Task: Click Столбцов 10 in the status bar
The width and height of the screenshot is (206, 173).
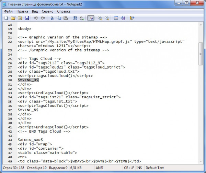Action: [x=37, y=168]
